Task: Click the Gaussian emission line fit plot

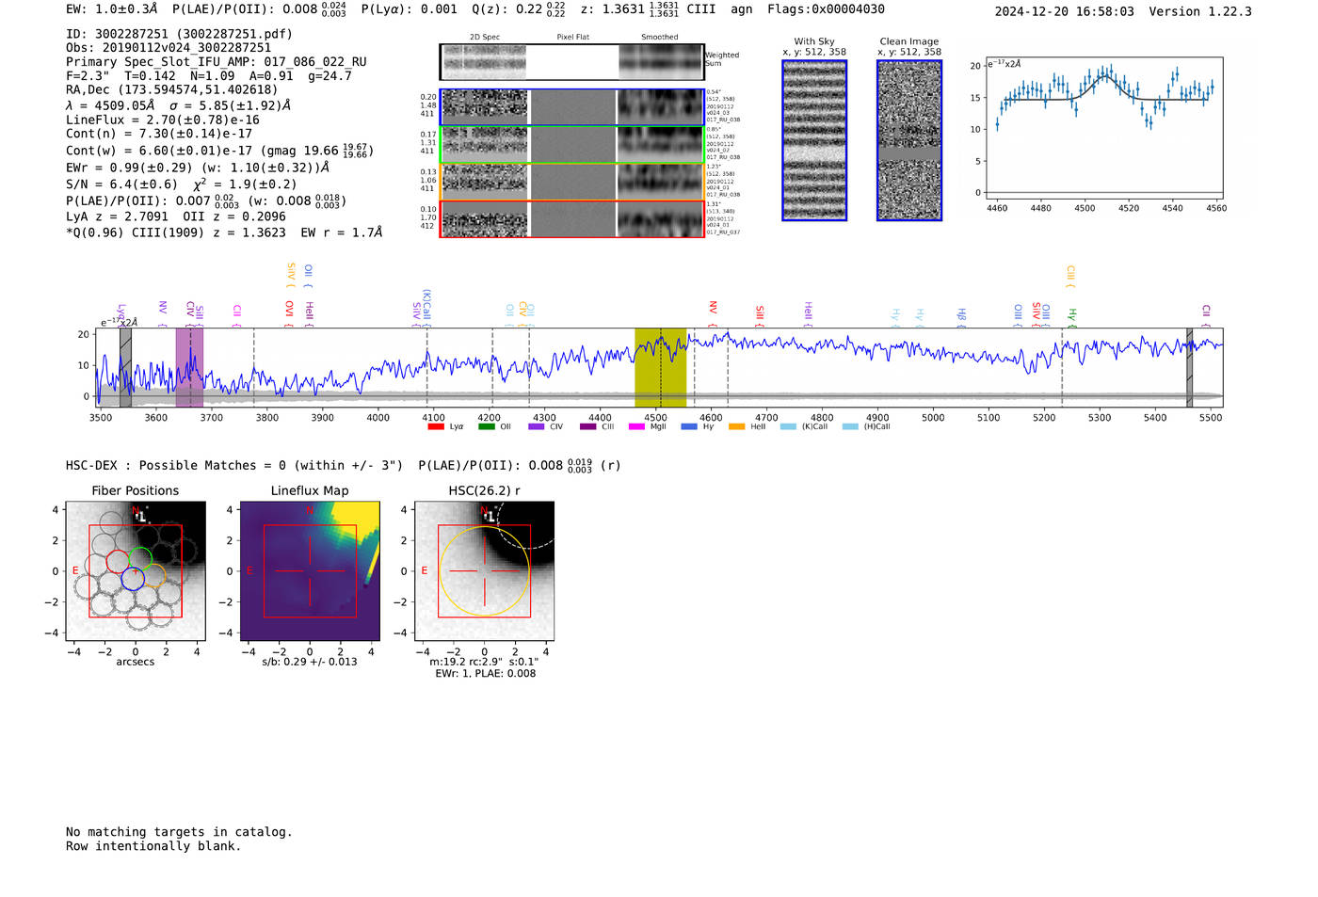Action: click(x=1103, y=128)
